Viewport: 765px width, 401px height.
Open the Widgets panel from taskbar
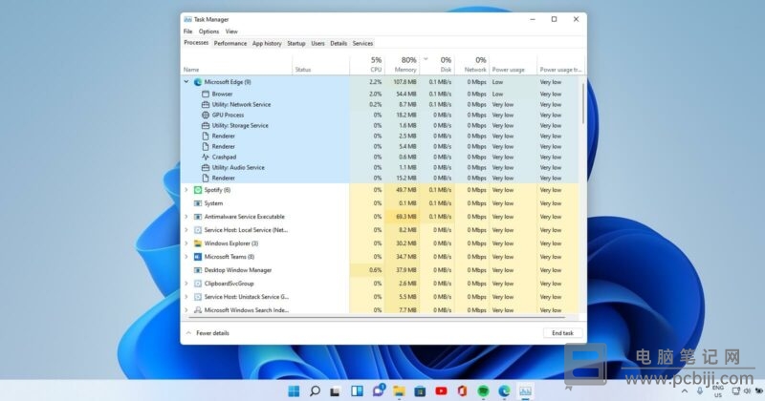tap(357, 390)
